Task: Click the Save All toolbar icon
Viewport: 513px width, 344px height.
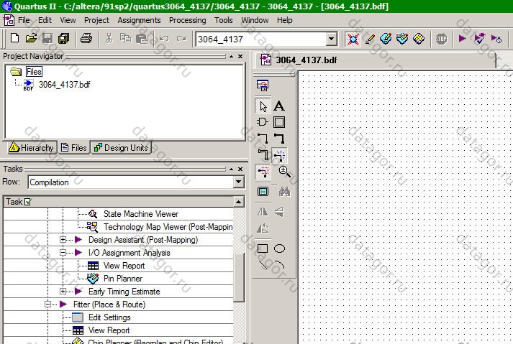Action: (x=64, y=38)
